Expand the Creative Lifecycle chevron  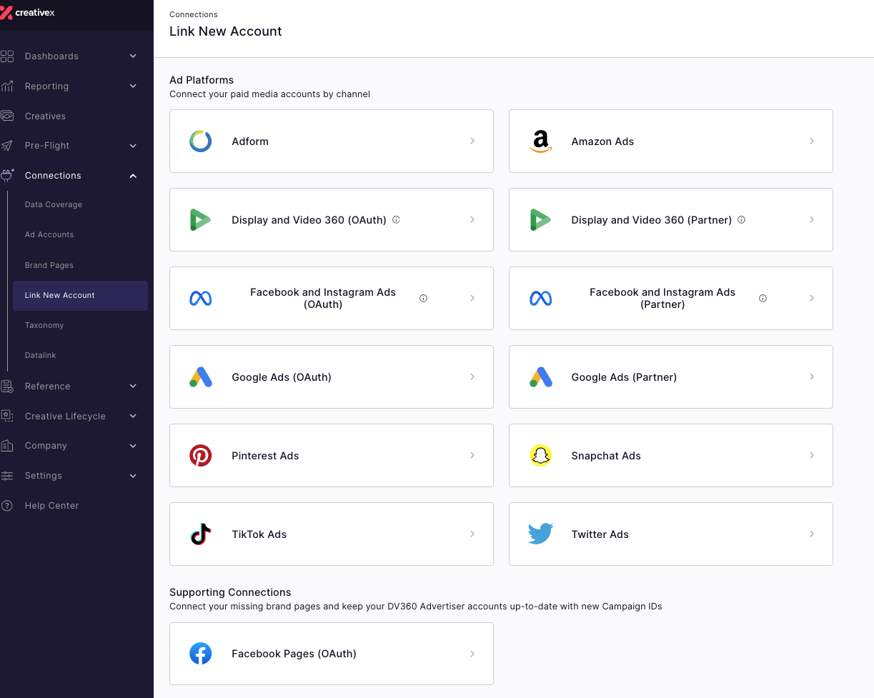click(133, 417)
